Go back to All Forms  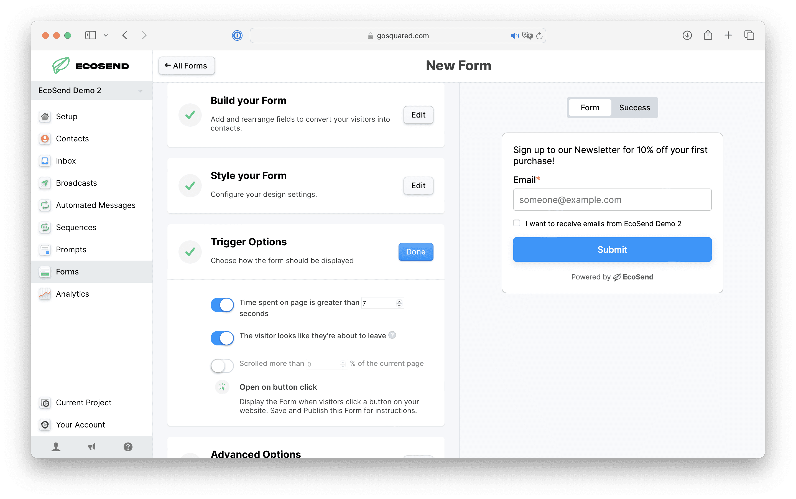(186, 66)
